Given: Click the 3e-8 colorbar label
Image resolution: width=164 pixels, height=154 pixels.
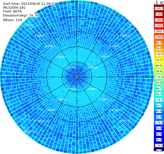Looking at the screenshot, I should [x=159, y=117].
